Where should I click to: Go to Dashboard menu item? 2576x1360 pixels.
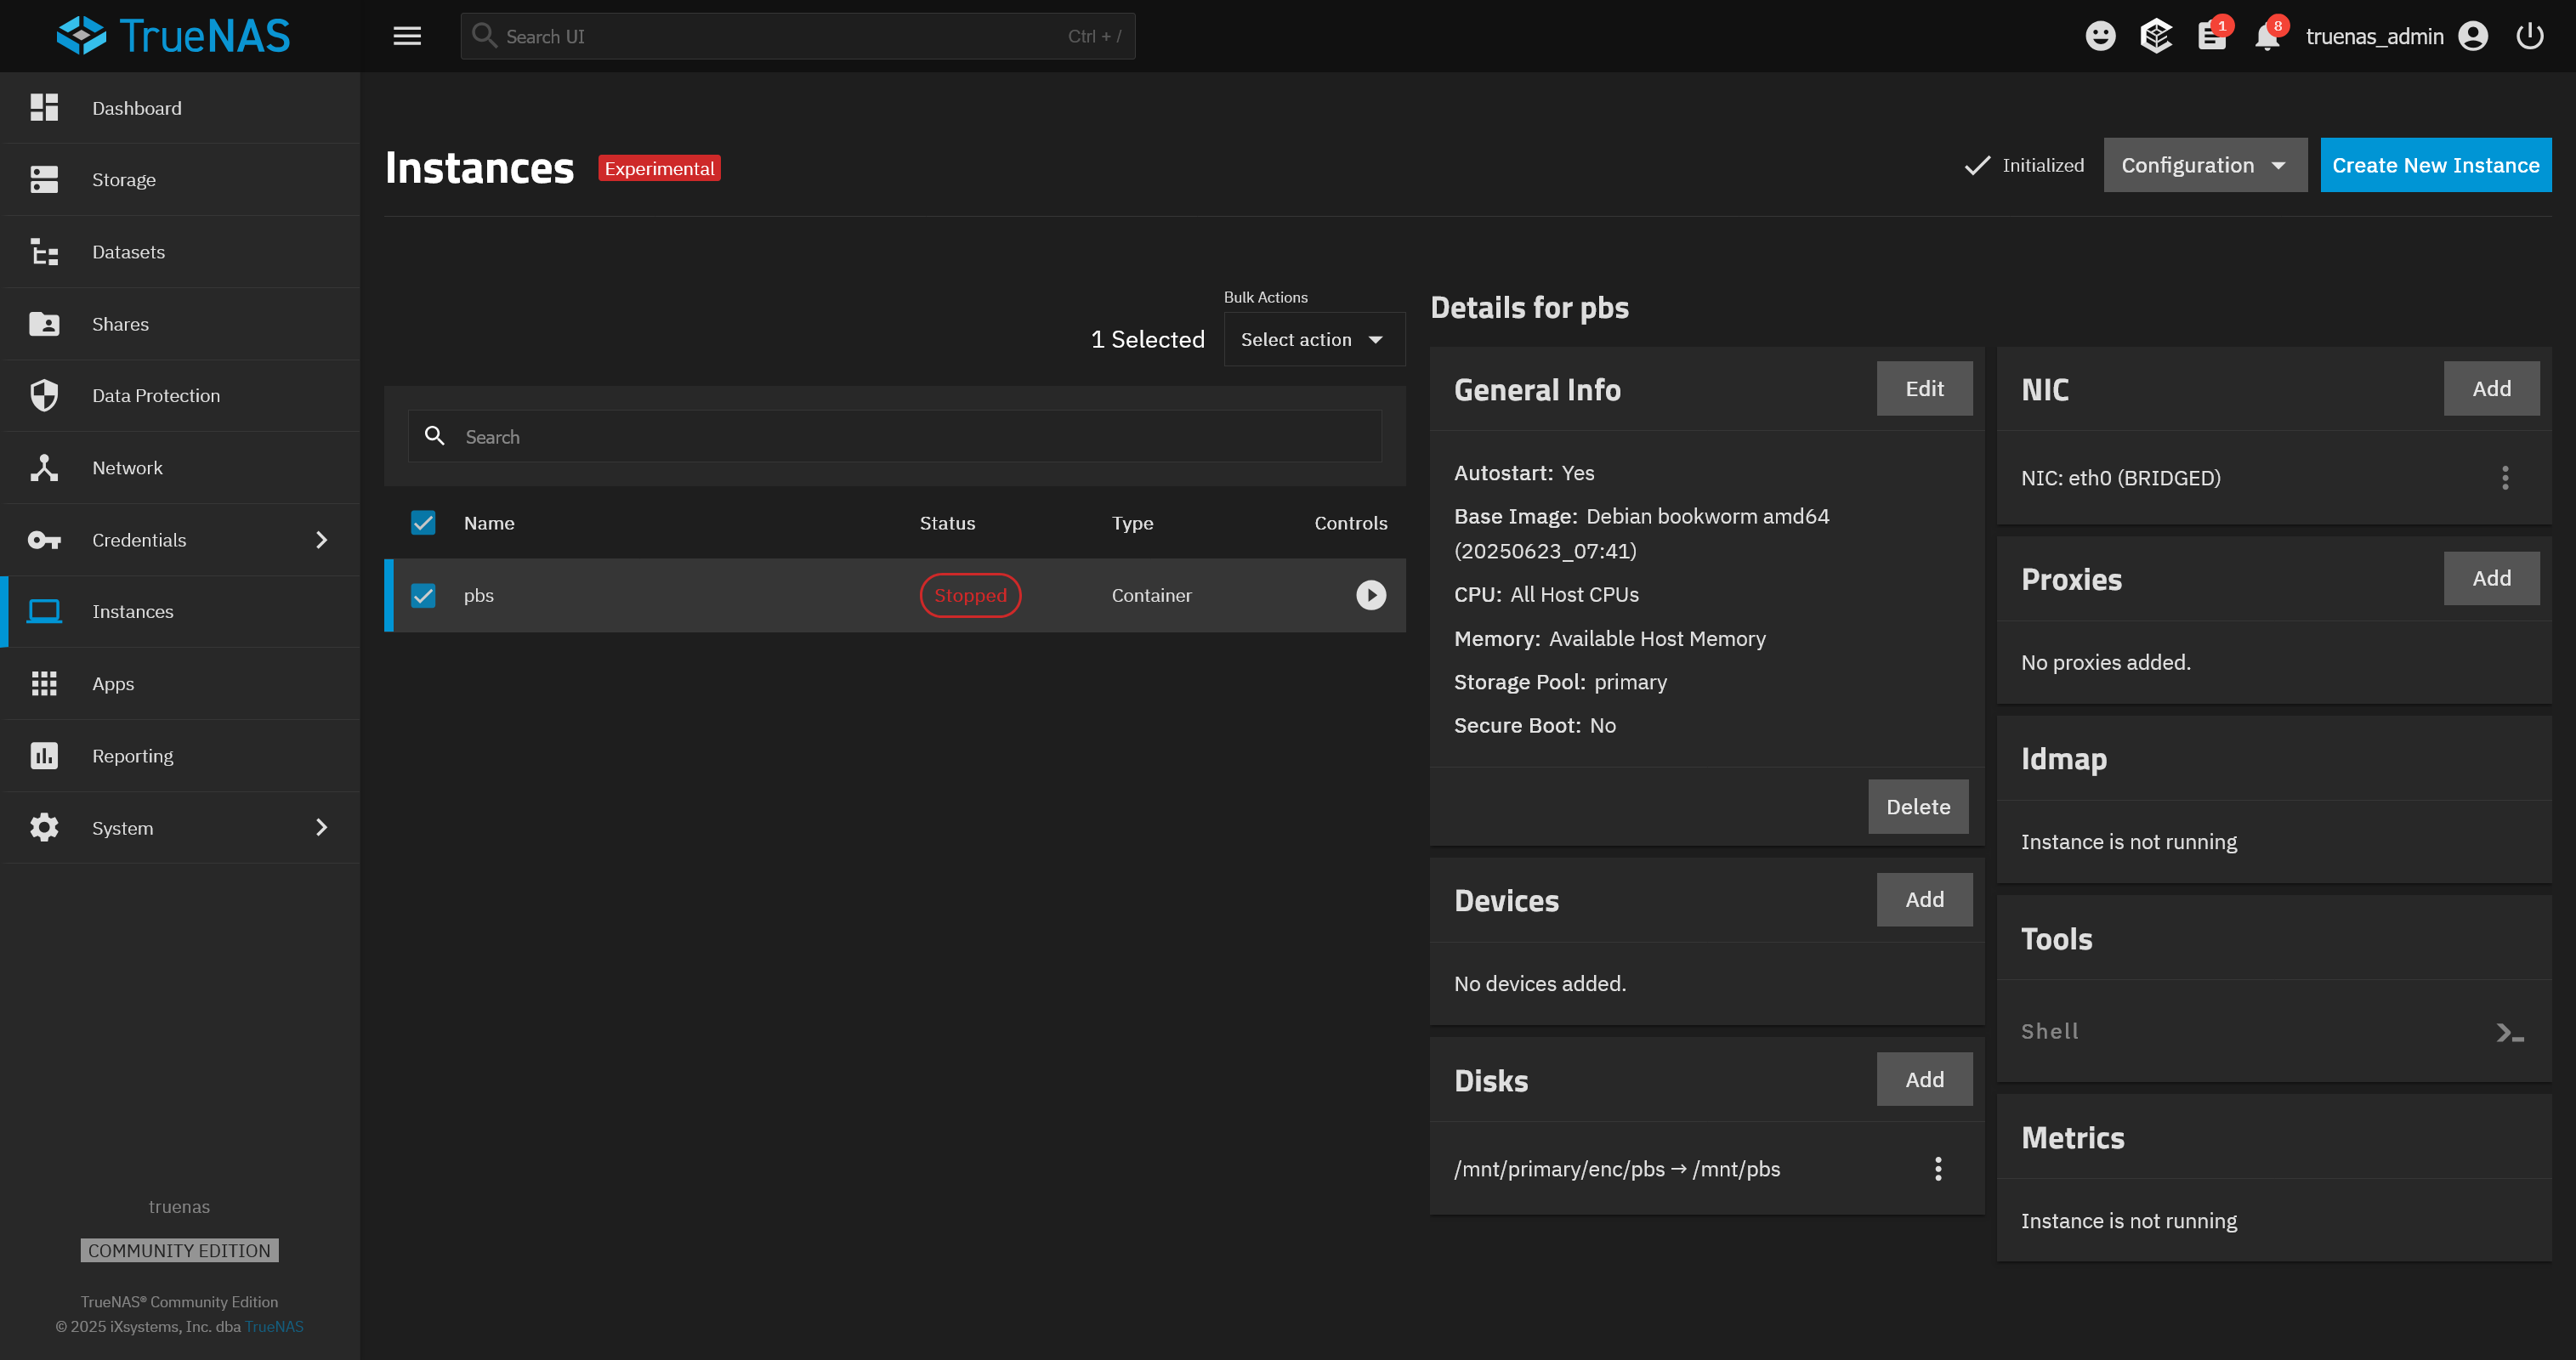(180, 108)
